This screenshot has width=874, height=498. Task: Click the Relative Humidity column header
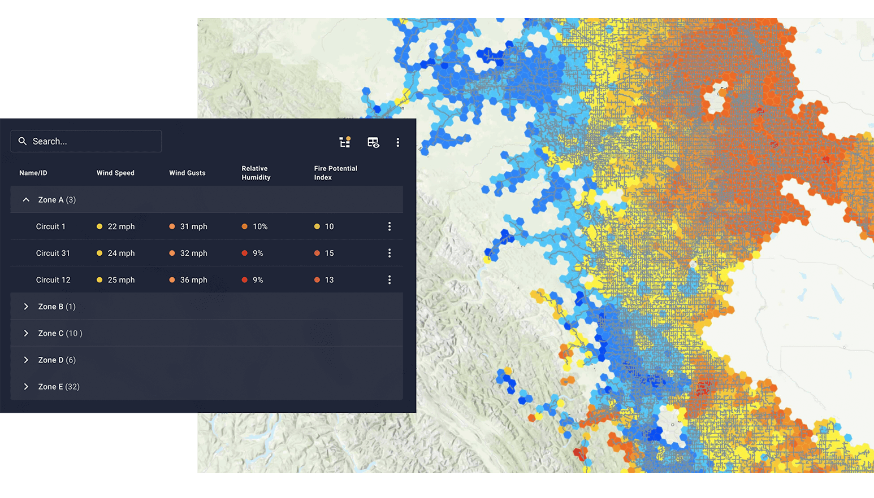(256, 173)
